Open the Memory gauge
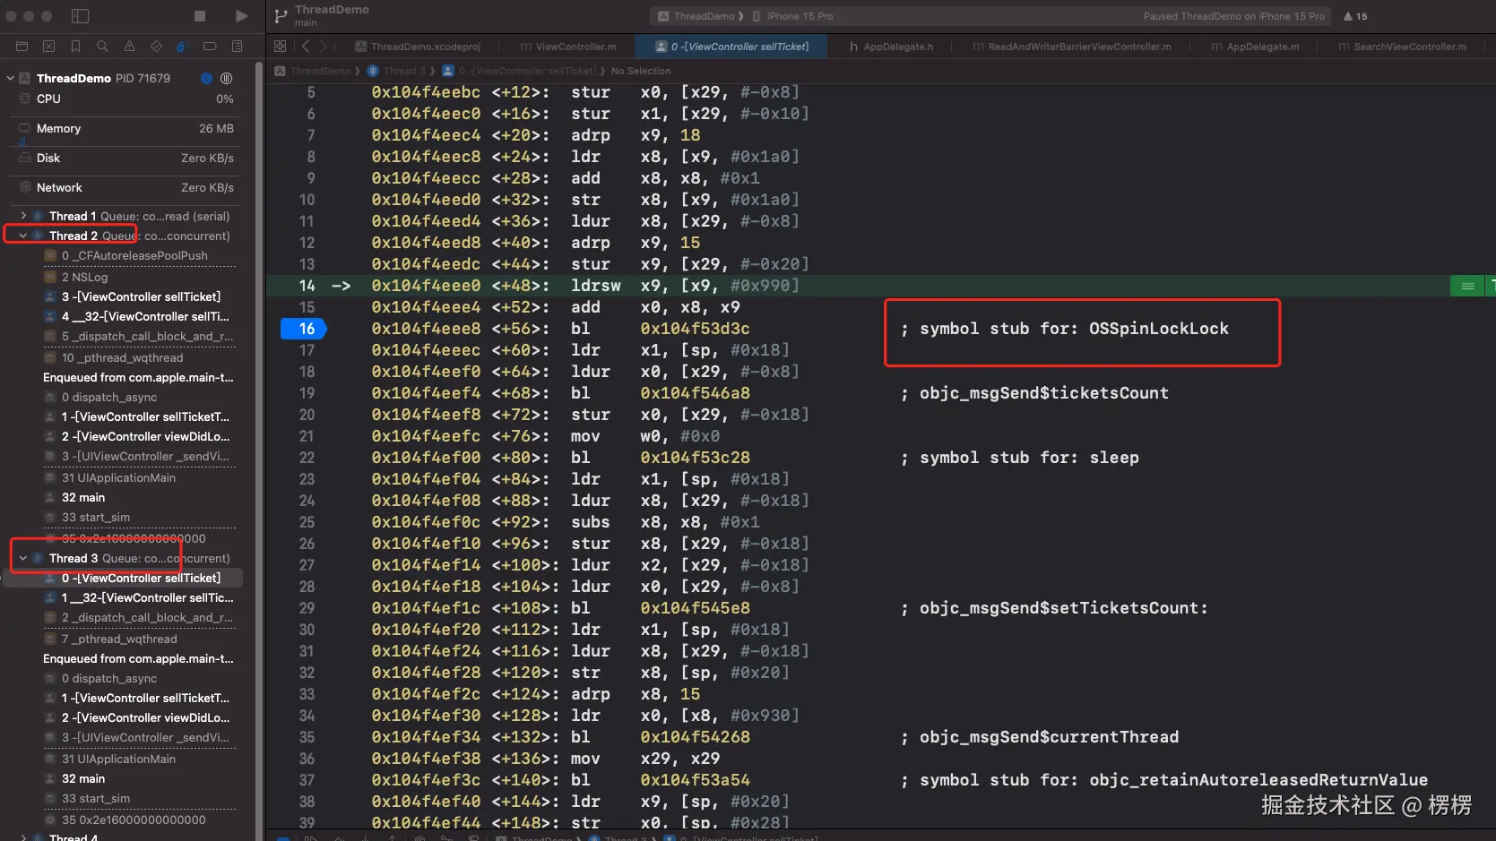This screenshot has width=1496, height=841. pyautogui.click(x=126, y=128)
